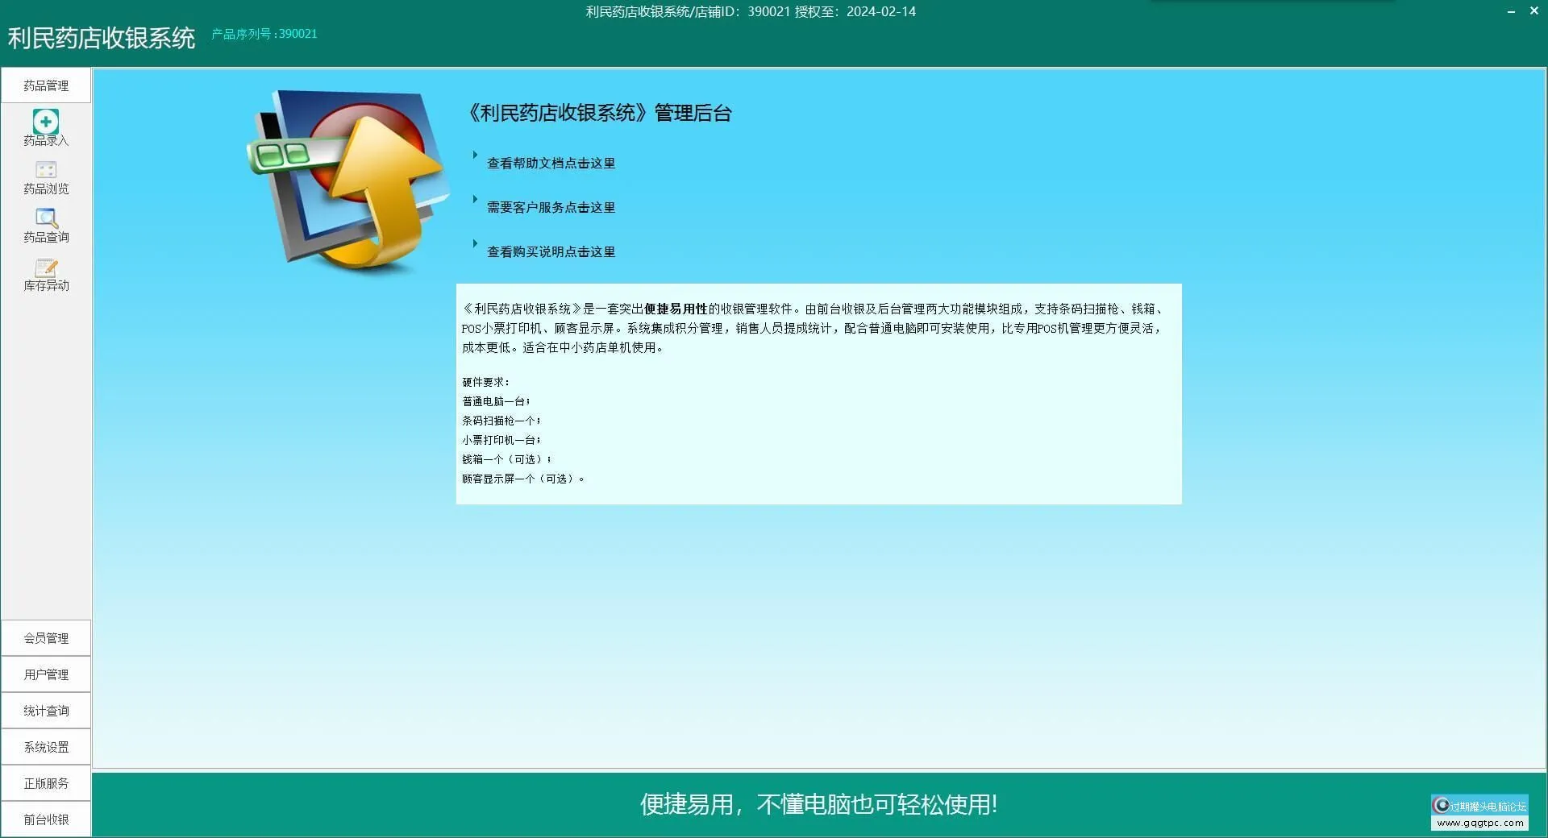Open 库存异动 inventory change via notepad icon
The width and height of the screenshot is (1548, 838).
[45, 268]
